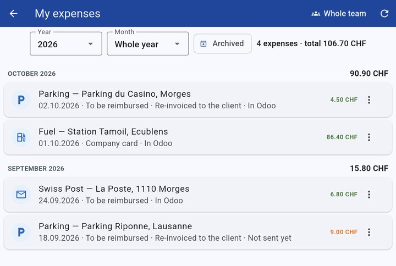Viewport: 396px width, 266px height.
Task: Click parking icon of Parking du Casino entry
Action: tap(21, 100)
